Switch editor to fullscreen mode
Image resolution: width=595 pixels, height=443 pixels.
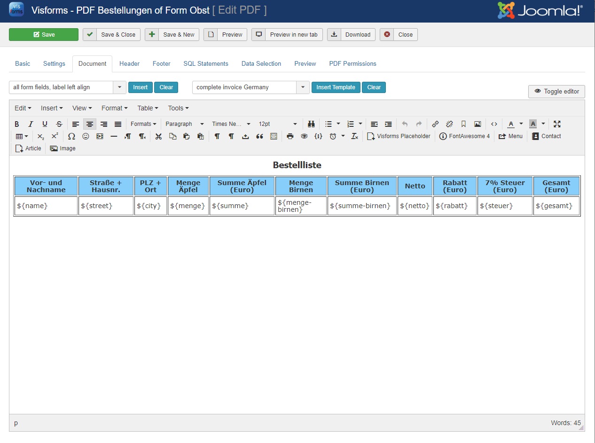(x=557, y=124)
